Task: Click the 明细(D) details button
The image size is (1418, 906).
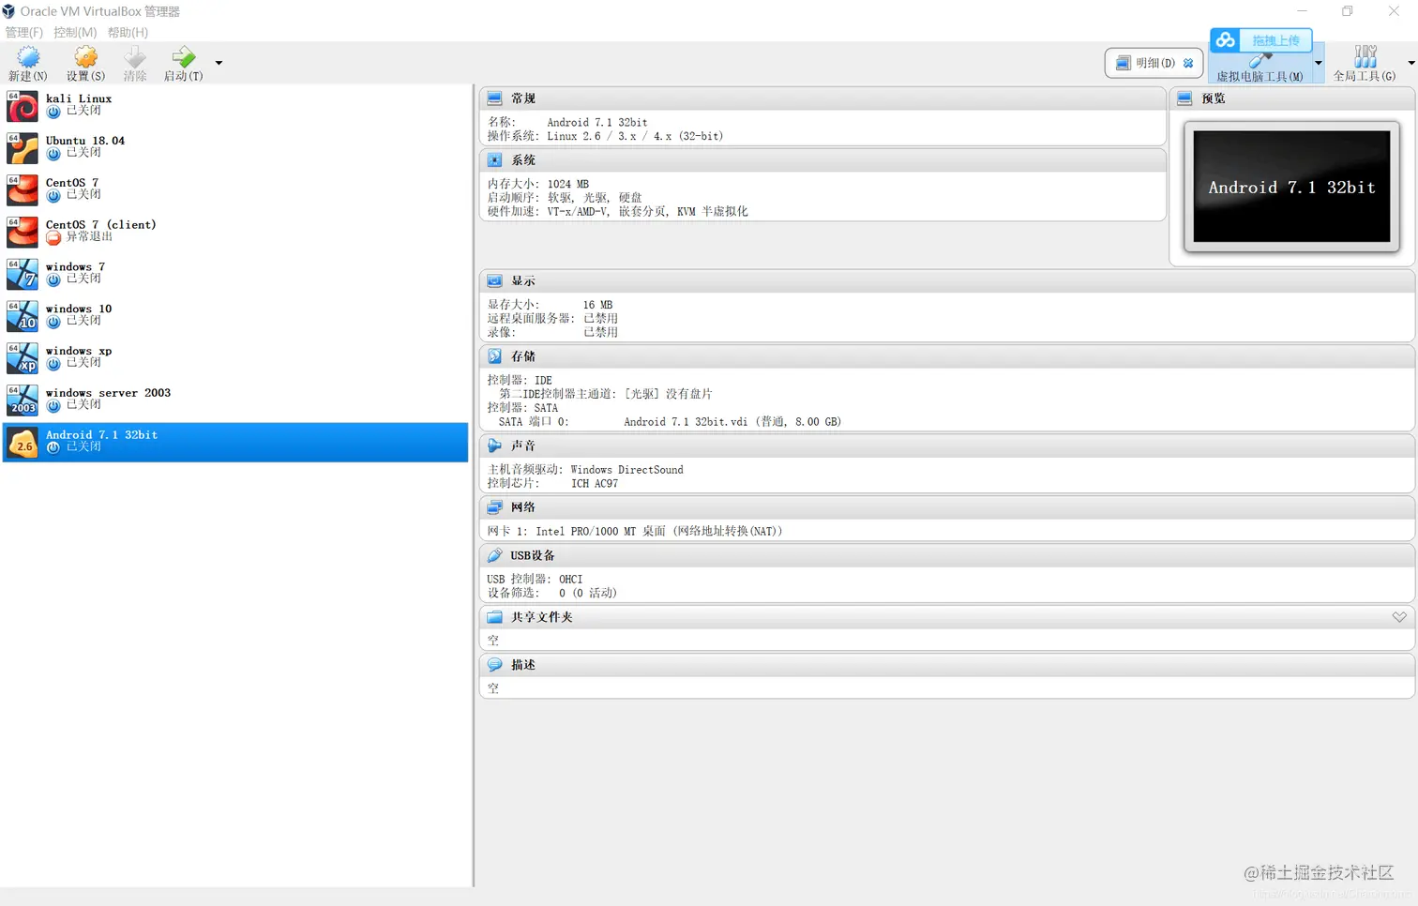Action: click(1154, 63)
